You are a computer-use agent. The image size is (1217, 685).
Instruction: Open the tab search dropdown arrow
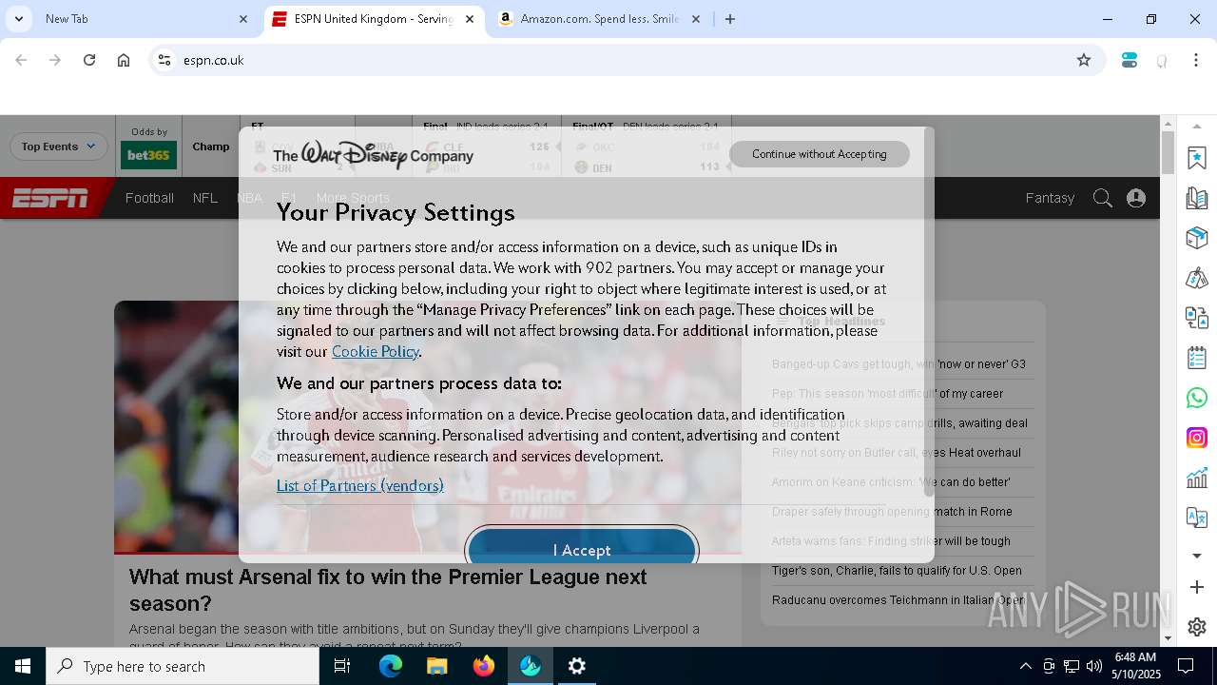coord(18,19)
